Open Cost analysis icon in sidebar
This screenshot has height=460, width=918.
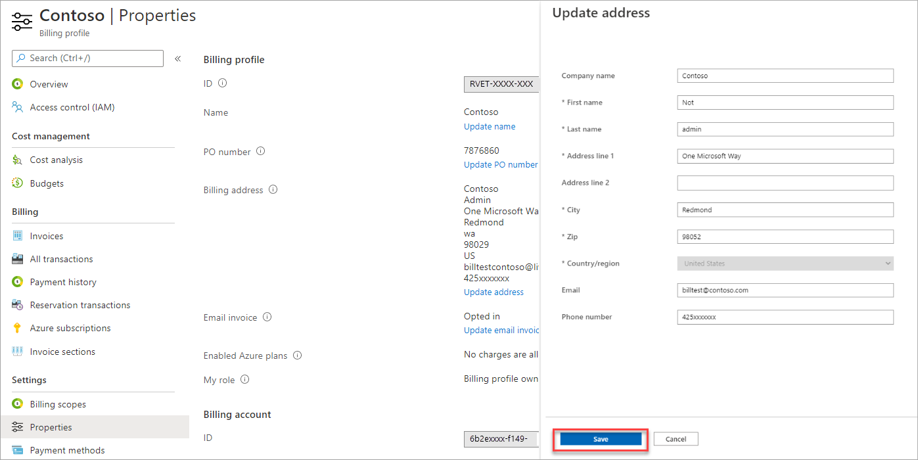[18, 160]
